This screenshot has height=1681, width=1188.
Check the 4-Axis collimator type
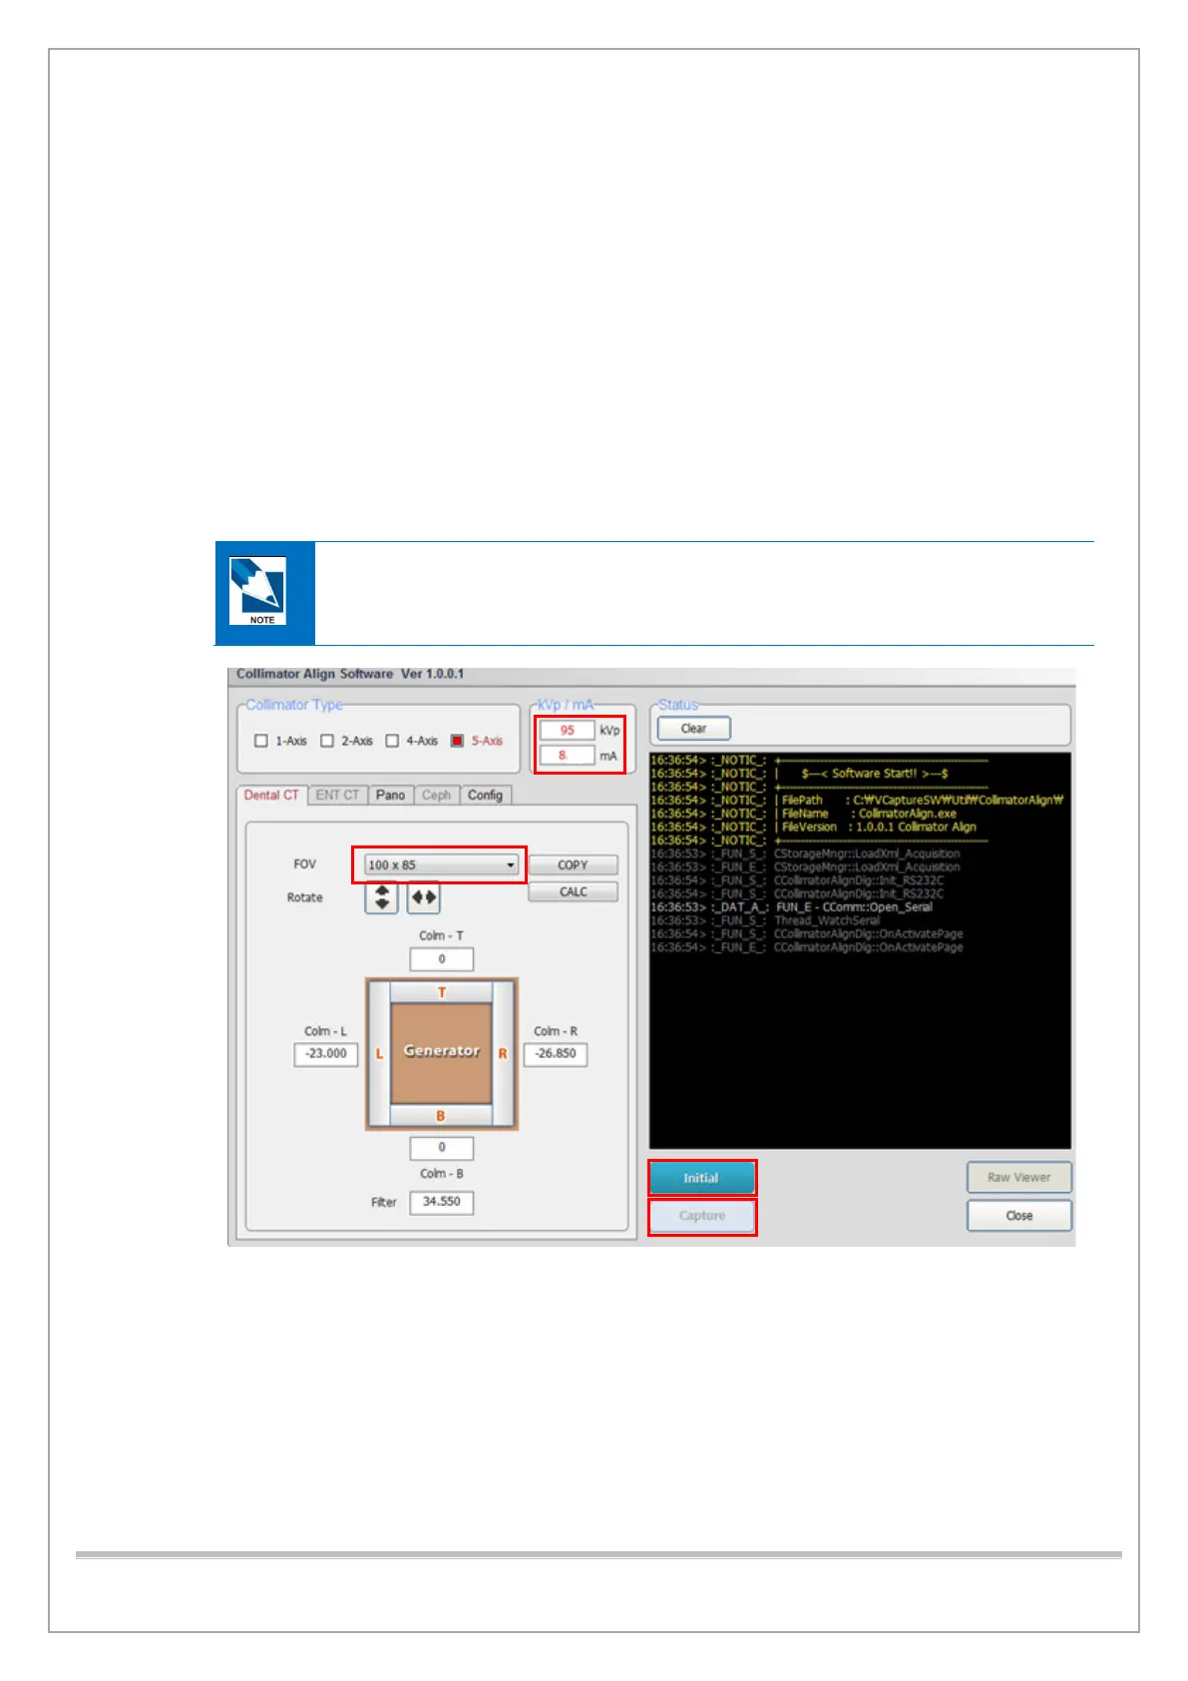coord(392,741)
